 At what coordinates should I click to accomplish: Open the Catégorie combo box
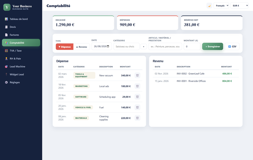pyautogui.click(x=127, y=46)
